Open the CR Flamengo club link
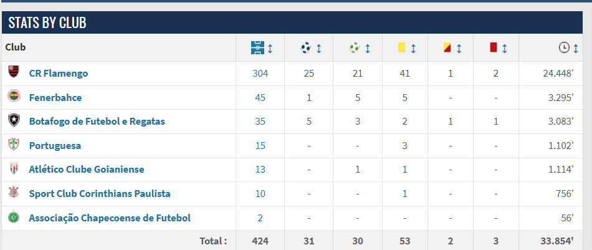This screenshot has width=592, height=250. coord(59,73)
